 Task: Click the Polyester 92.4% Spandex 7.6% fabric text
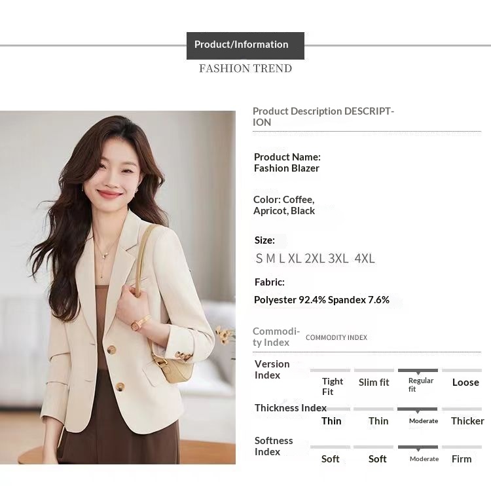(x=321, y=300)
